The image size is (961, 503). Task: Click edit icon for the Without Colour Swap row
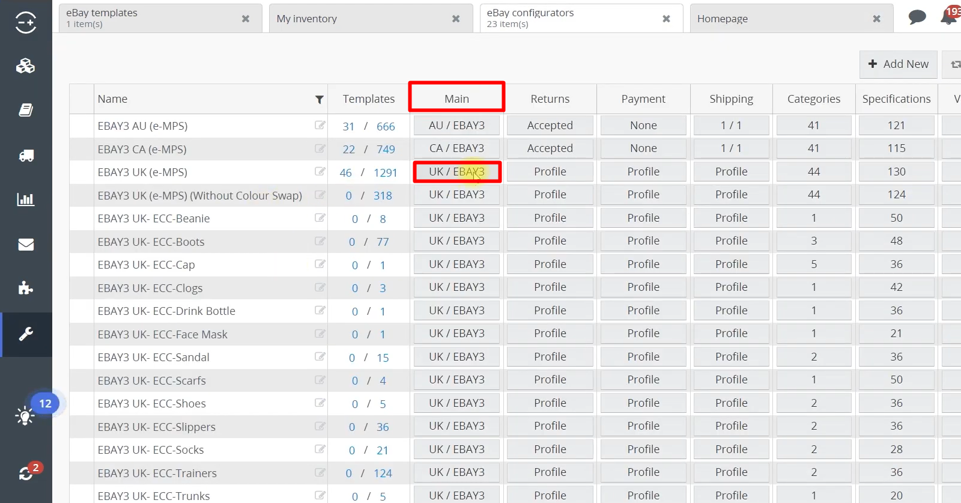pyautogui.click(x=320, y=195)
